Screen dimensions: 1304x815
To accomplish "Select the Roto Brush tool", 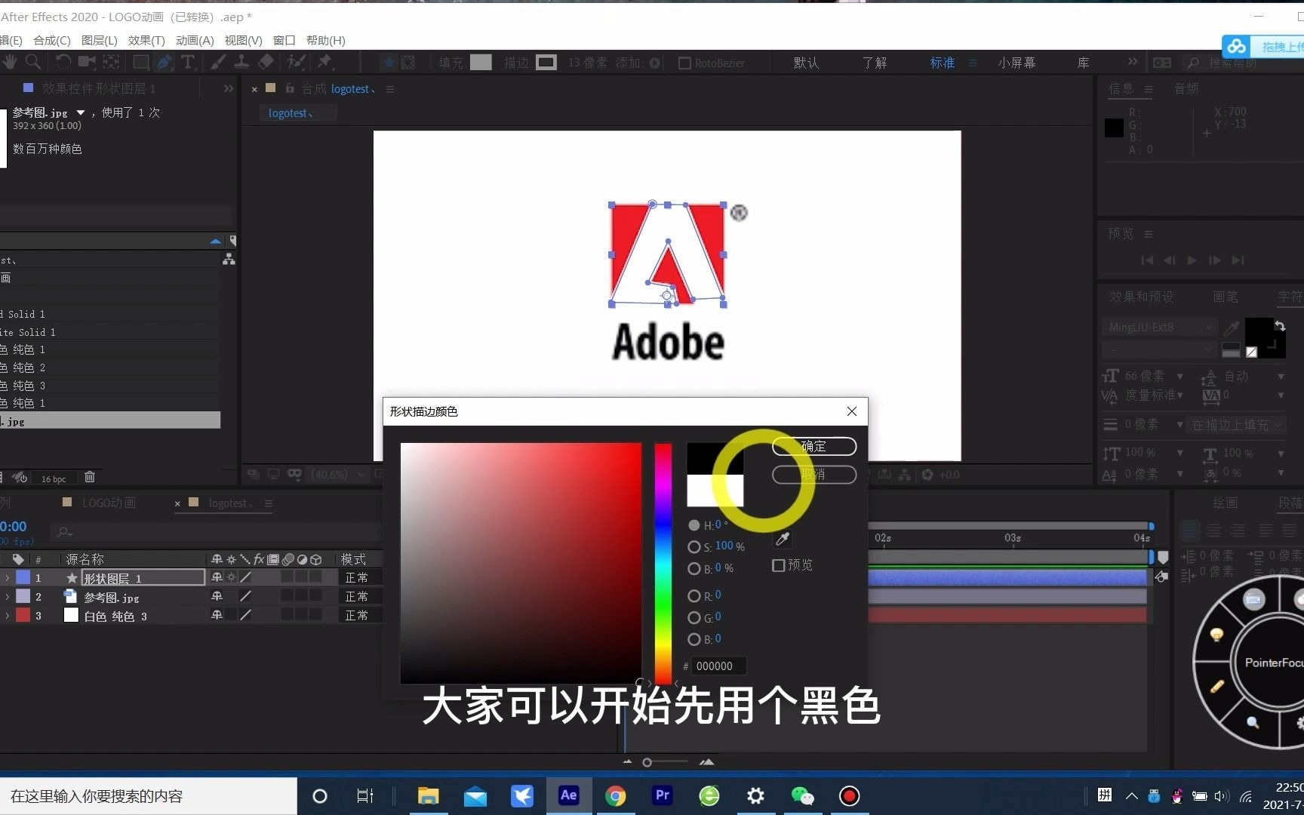I will (294, 62).
